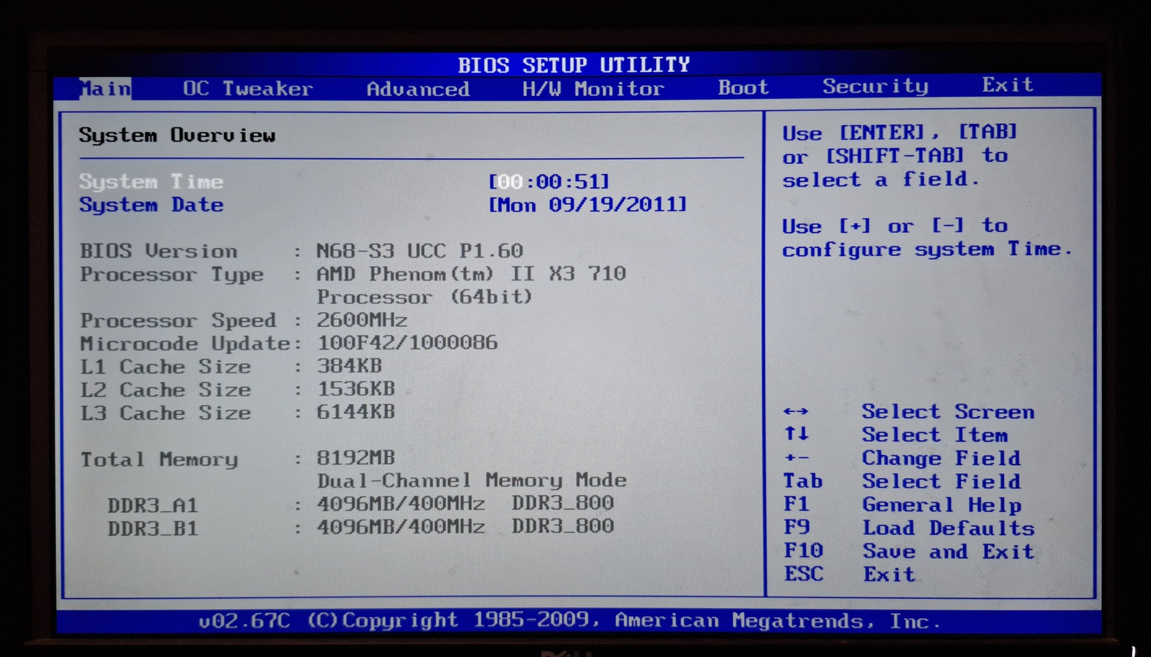Click the Tab key legend label
The width and height of the screenshot is (1151, 657).
click(x=803, y=481)
